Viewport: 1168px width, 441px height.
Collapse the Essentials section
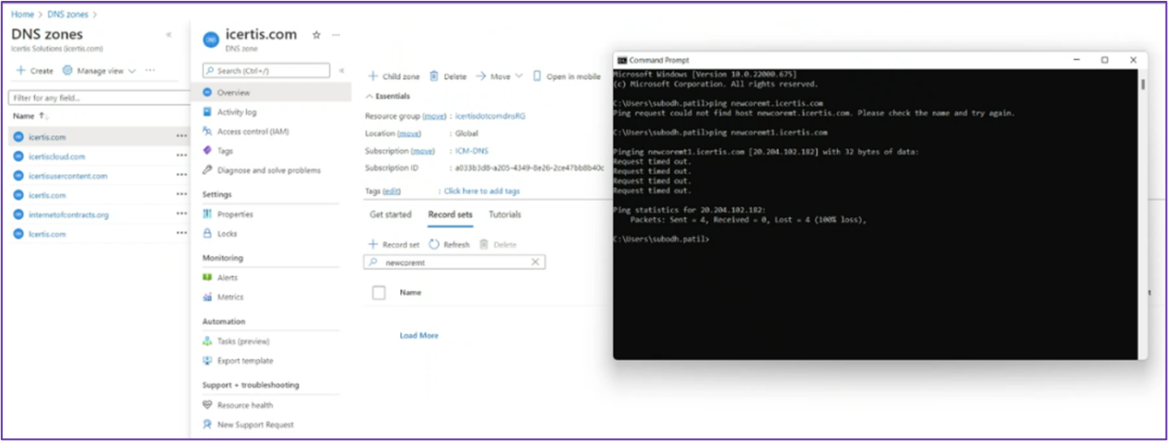tap(371, 96)
